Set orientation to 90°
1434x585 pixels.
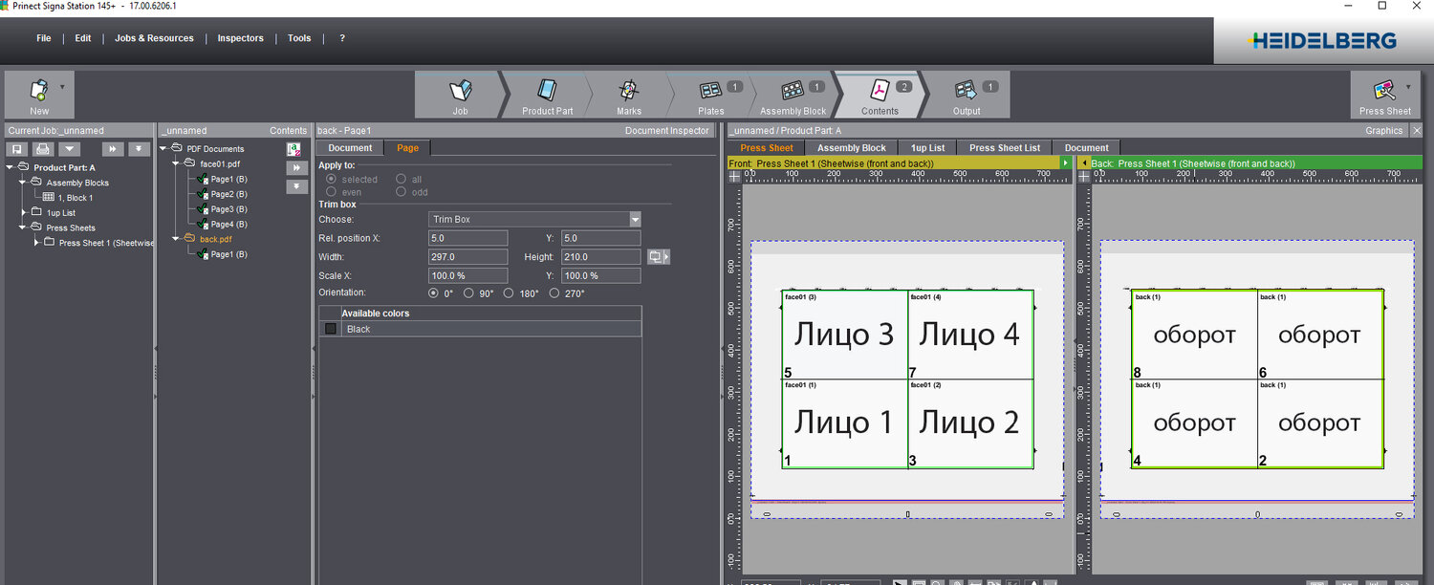pyautogui.click(x=468, y=293)
